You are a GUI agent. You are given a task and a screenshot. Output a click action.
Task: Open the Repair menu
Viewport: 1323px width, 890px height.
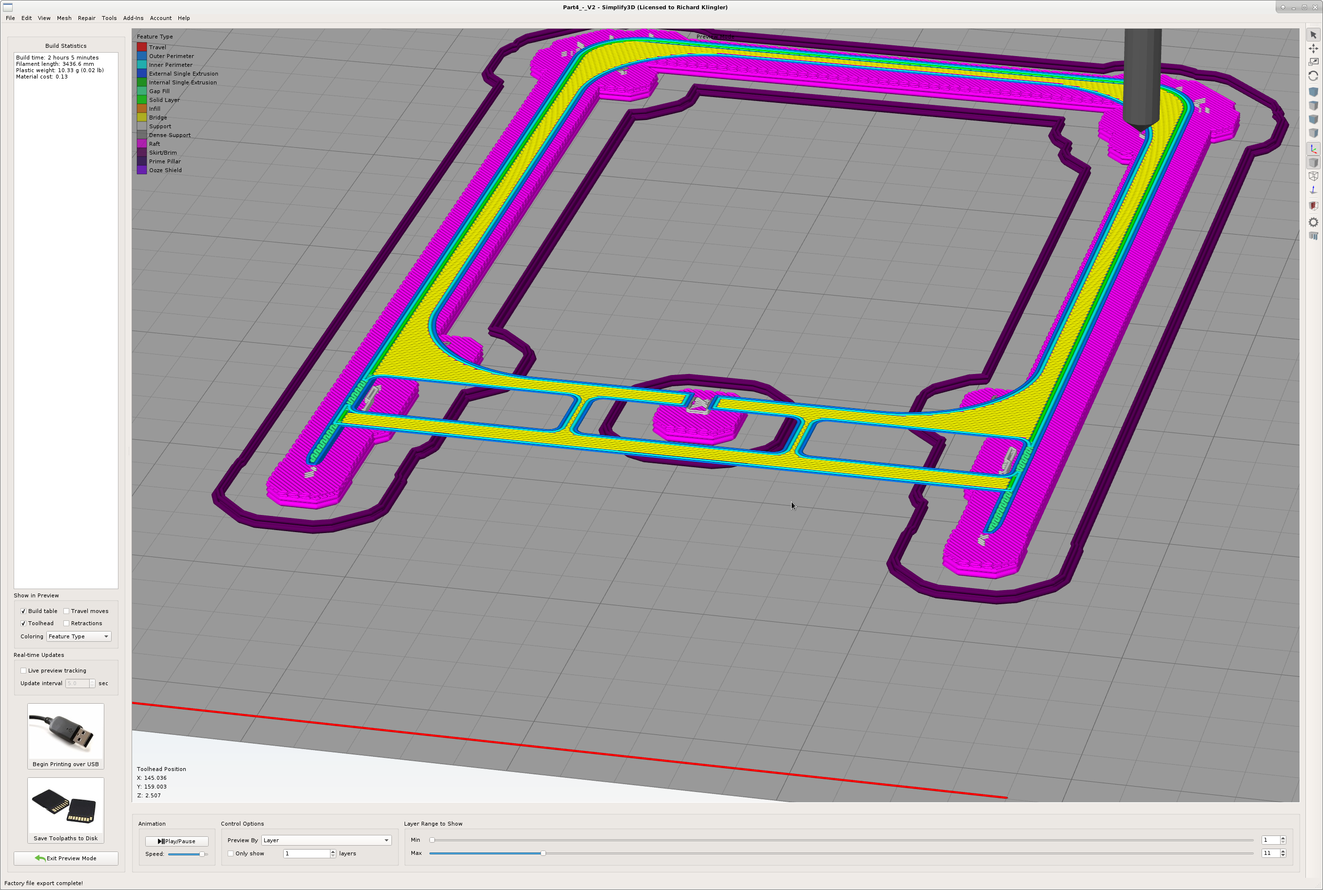[x=87, y=18]
